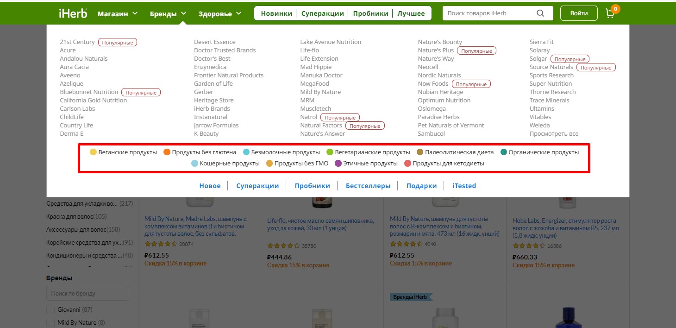This screenshot has height=328, width=676.
Task: Open the Новое link in brands menu
Action: click(210, 186)
